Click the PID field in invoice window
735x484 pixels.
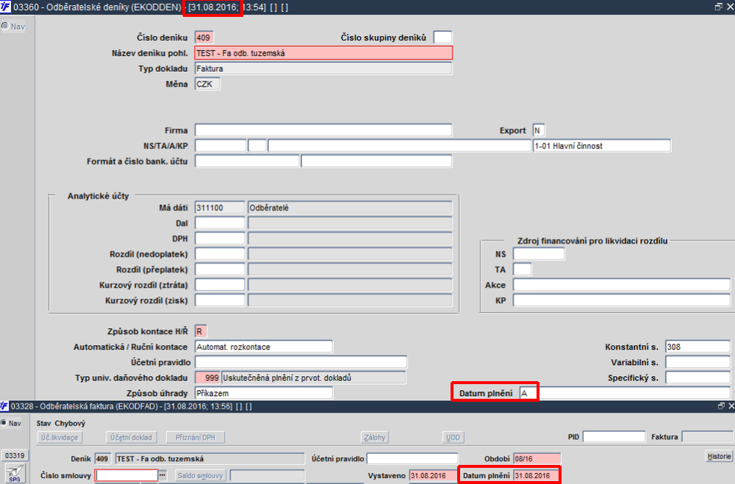pyautogui.click(x=614, y=437)
